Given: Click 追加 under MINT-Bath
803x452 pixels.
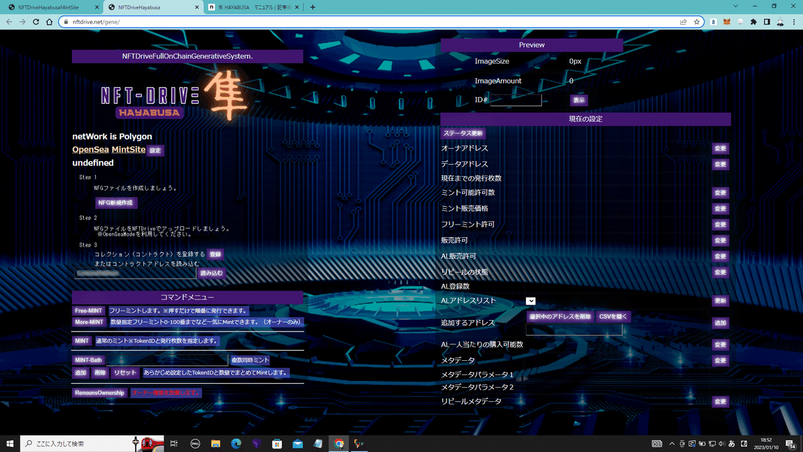Looking at the screenshot, I should [80, 372].
